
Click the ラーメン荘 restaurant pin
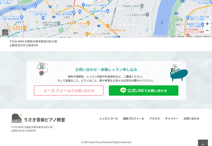click(25, 28)
